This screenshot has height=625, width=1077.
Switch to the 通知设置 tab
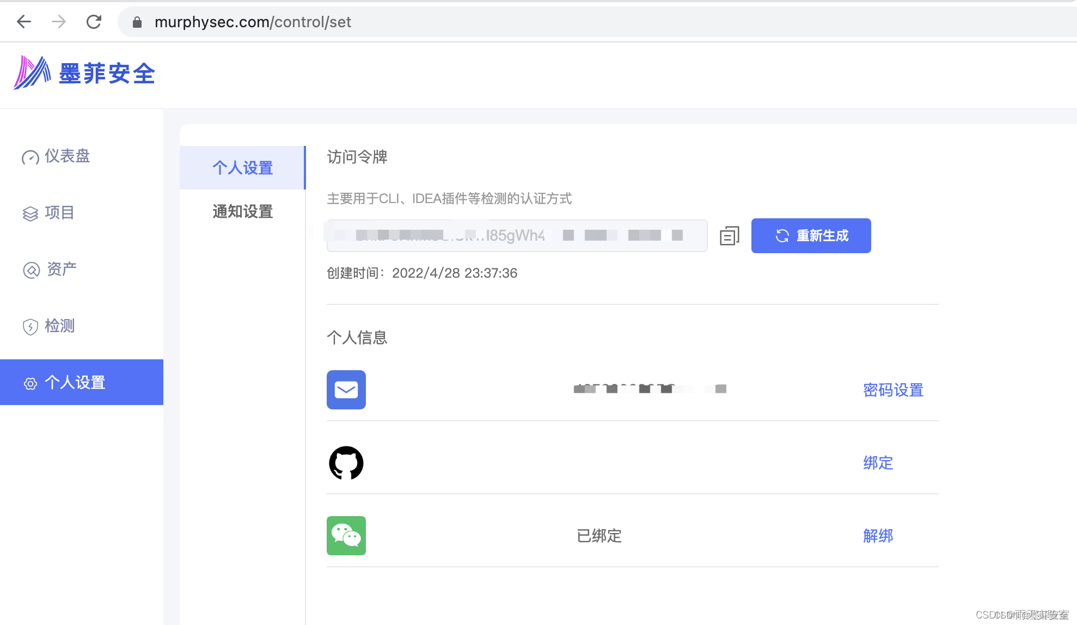click(x=242, y=211)
